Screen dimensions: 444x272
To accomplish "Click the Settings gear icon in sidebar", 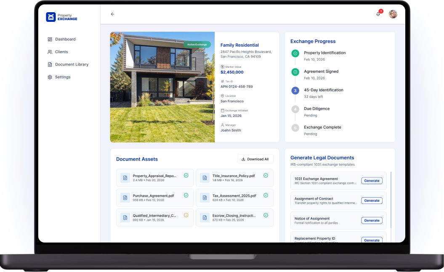I will (50, 77).
